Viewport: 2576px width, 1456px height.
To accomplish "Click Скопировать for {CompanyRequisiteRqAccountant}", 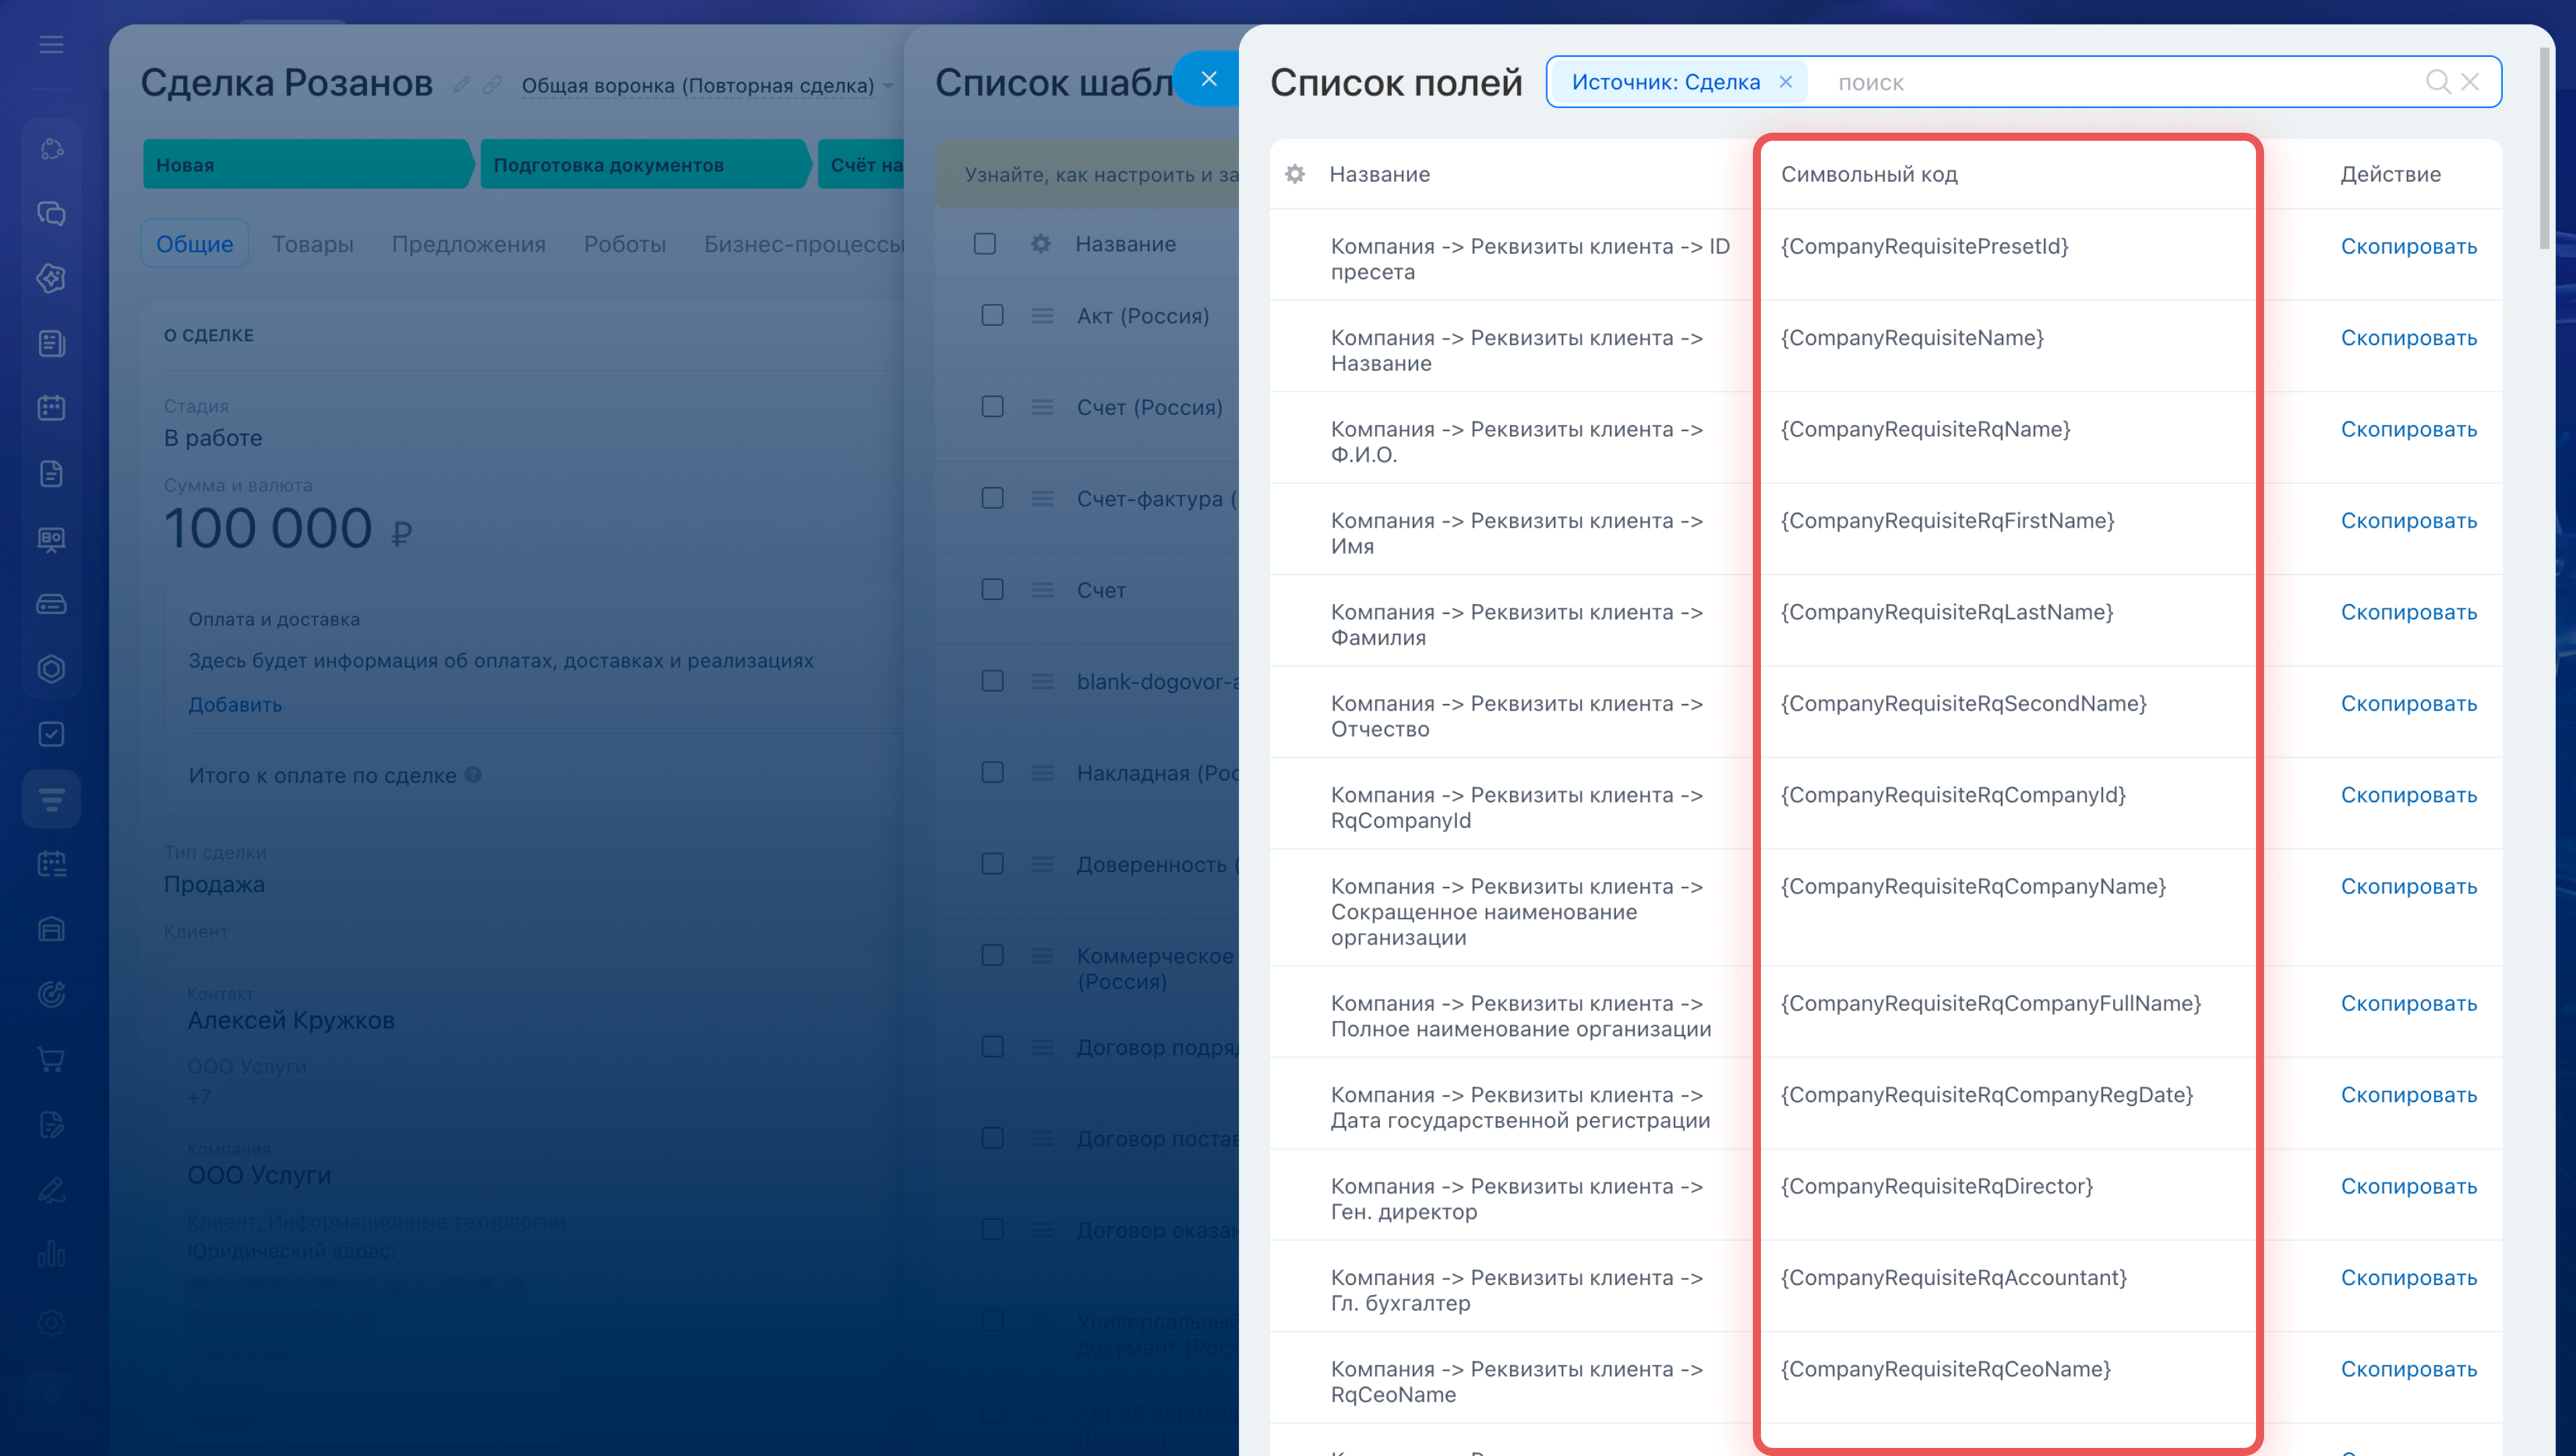I will 2409,1278.
